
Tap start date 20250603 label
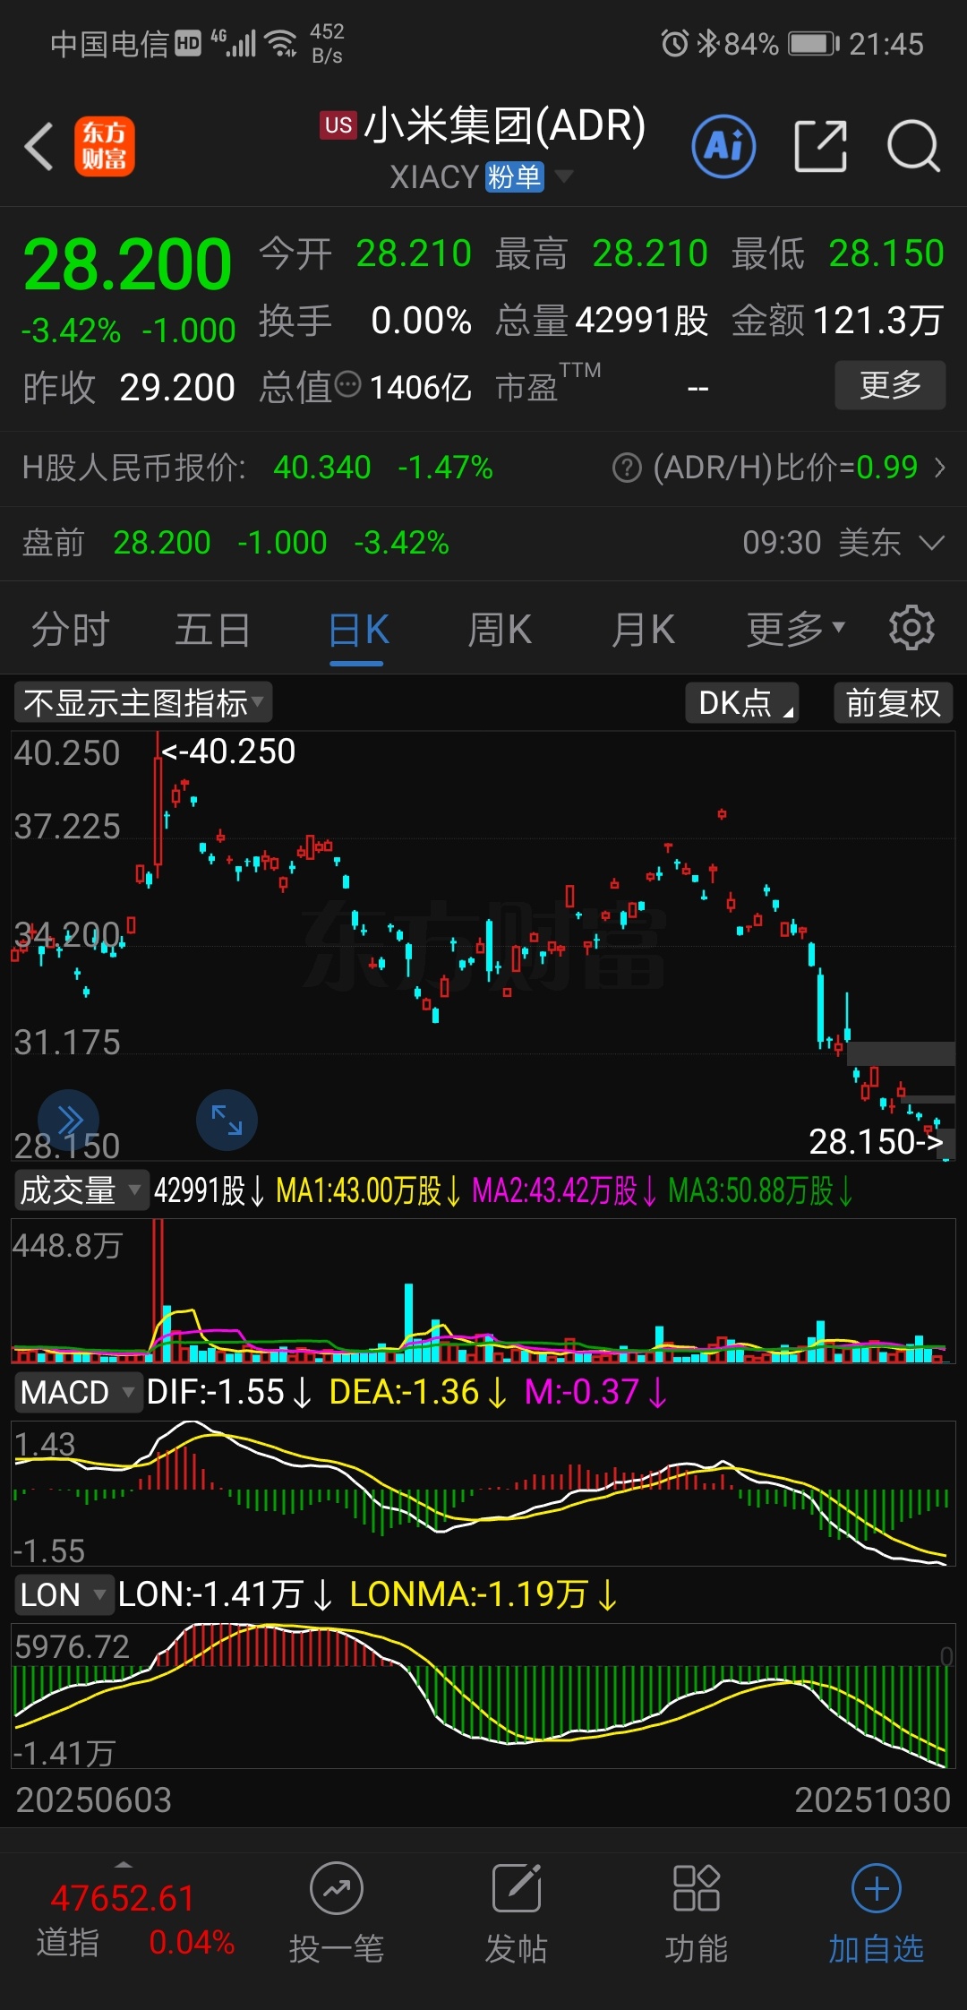(x=93, y=1800)
